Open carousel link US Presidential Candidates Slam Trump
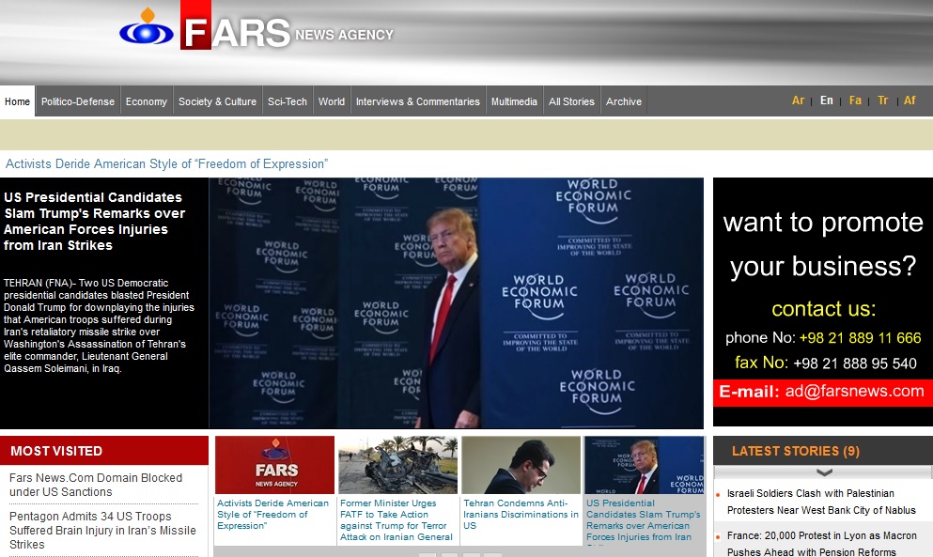The width and height of the screenshot is (933, 557). coord(644,520)
